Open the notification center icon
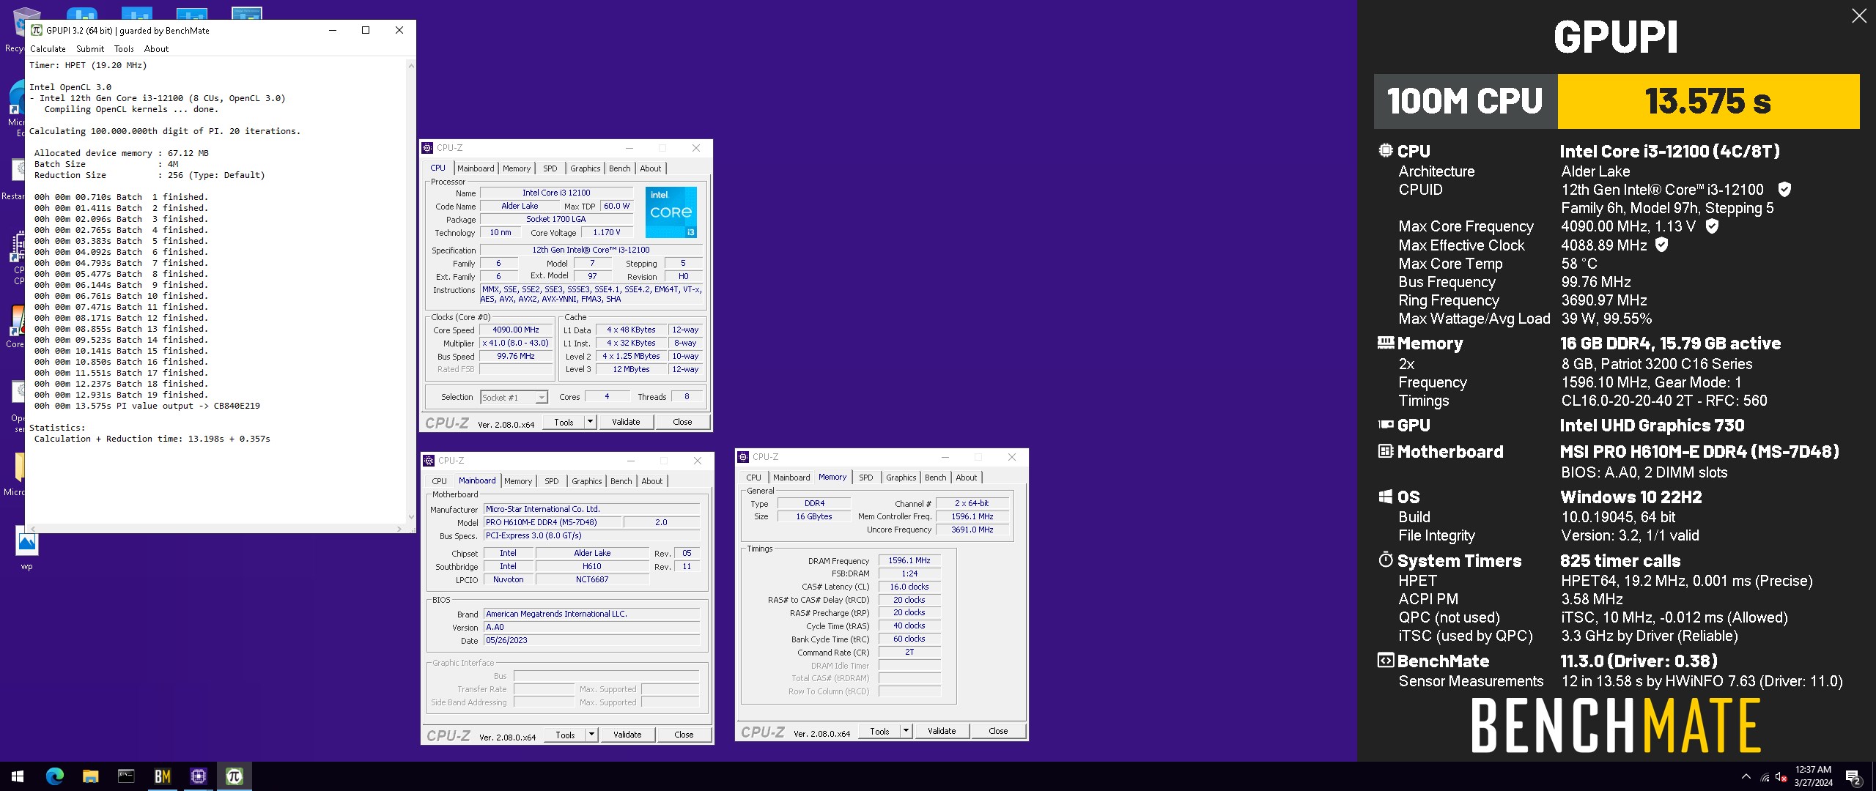Viewport: 1876px width, 791px height. tap(1853, 777)
